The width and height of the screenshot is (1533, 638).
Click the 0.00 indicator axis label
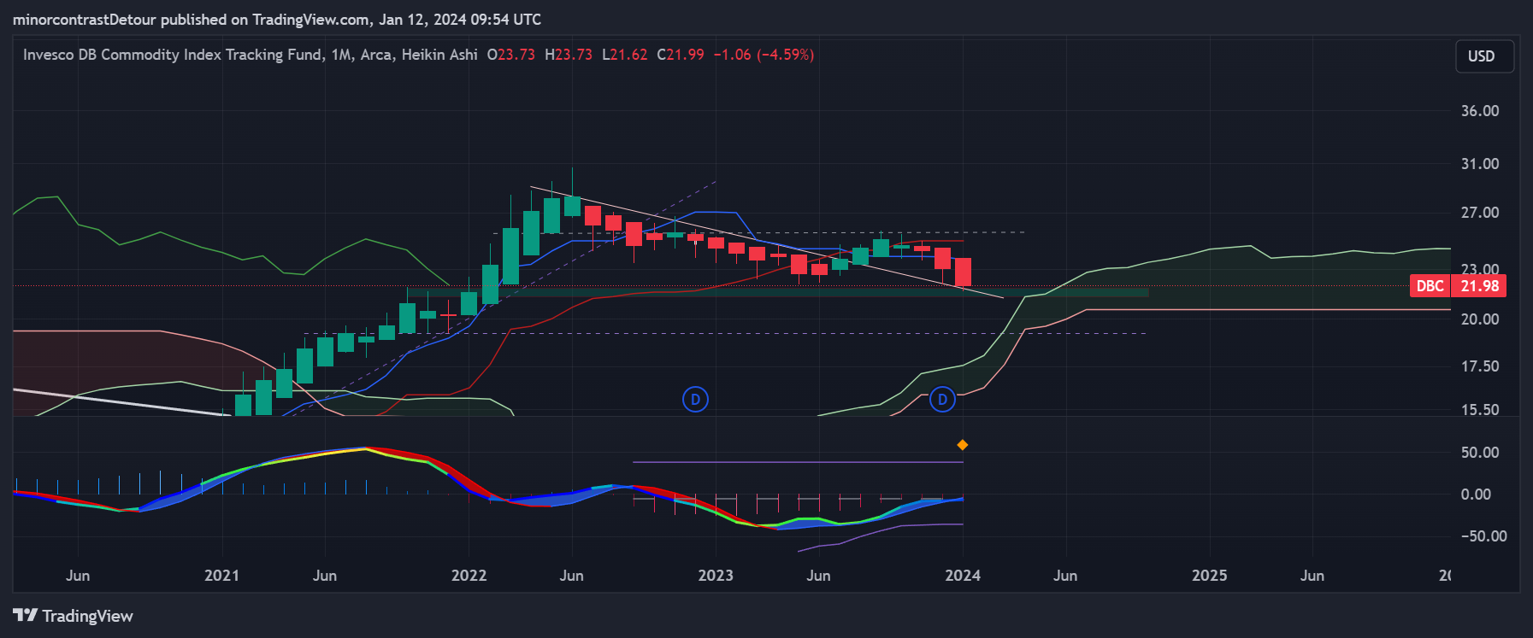coord(1476,495)
